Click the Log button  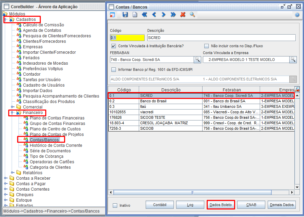coord(190,205)
